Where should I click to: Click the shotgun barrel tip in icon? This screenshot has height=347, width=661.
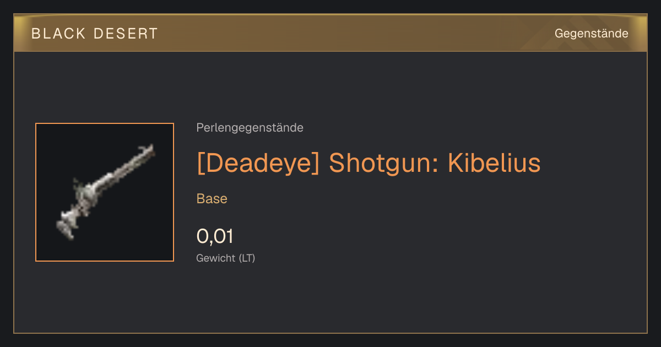pos(148,150)
